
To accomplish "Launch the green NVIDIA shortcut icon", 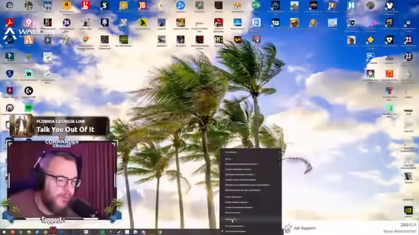I will pyautogui.click(x=408, y=210).
